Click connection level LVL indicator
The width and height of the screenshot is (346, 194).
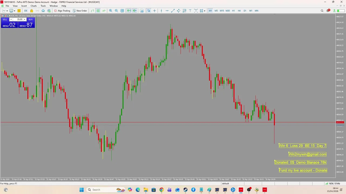(x=334, y=11)
